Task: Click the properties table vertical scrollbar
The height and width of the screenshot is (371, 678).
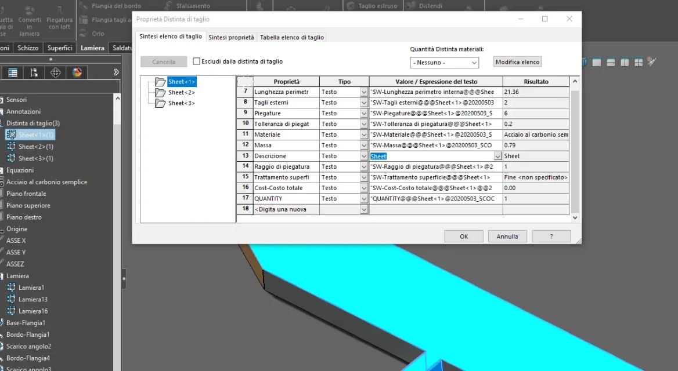Action: [575, 150]
